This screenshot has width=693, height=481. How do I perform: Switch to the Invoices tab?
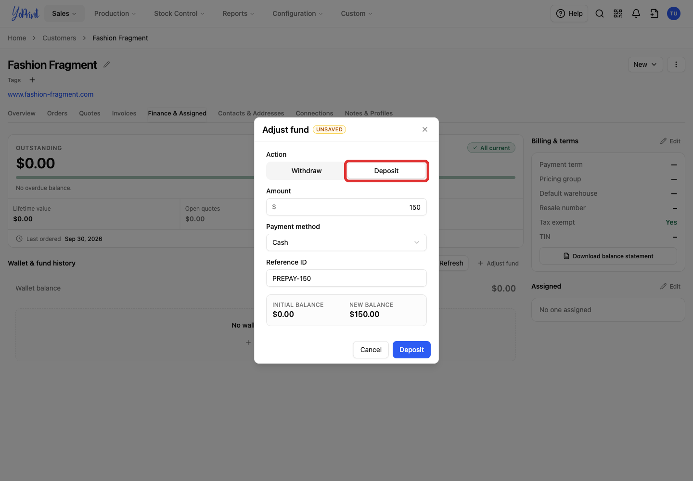tap(124, 113)
